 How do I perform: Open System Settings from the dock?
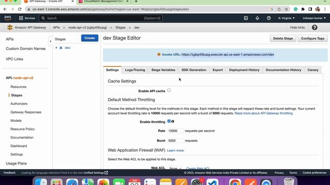(196, 182)
